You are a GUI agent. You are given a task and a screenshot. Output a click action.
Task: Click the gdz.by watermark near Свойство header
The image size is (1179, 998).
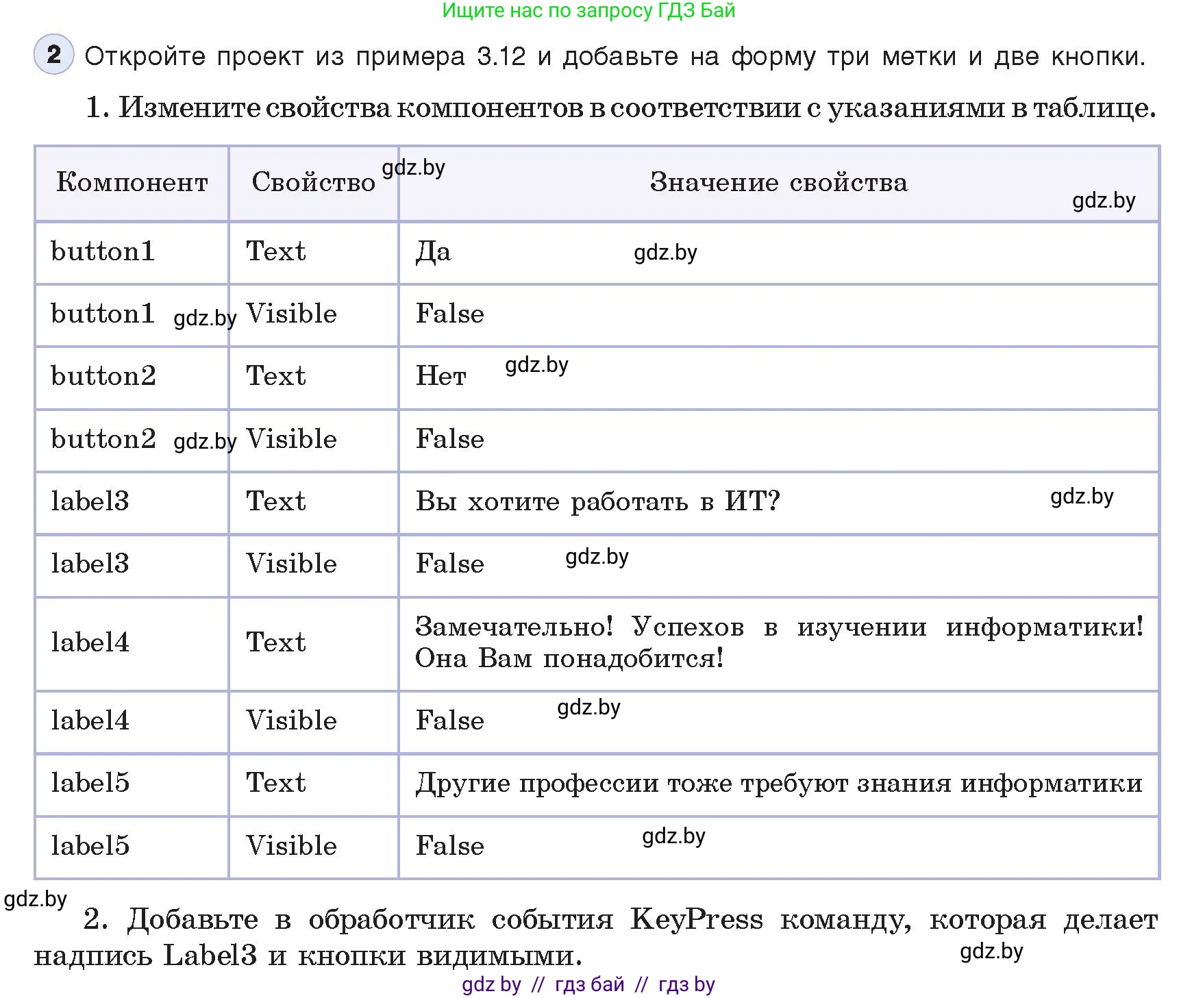point(413,168)
